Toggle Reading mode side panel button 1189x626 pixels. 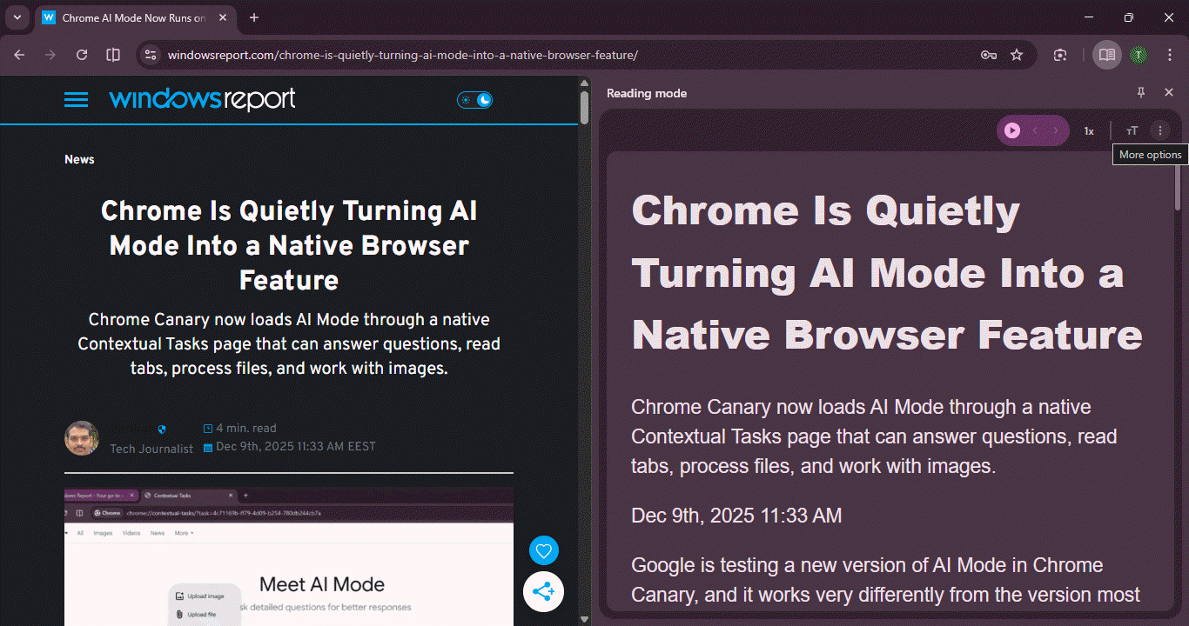tap(1106, 55)
